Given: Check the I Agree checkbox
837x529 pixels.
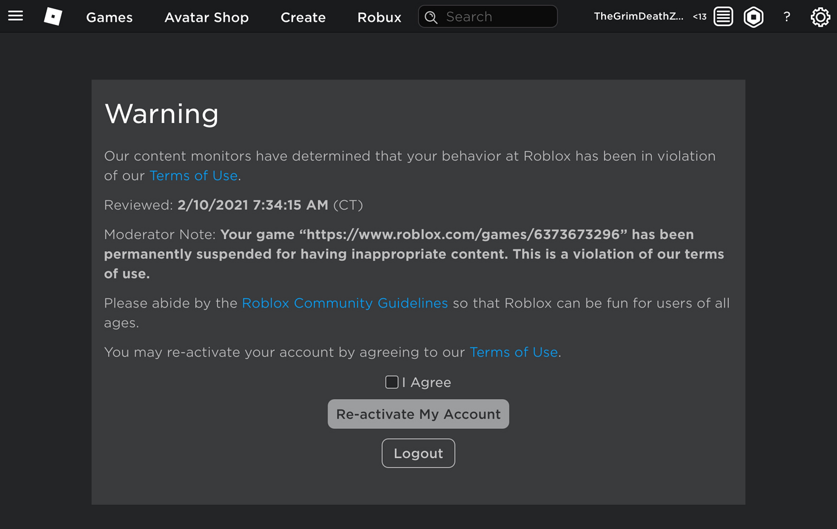Looking at the screenshot, I should coord(391,382).
